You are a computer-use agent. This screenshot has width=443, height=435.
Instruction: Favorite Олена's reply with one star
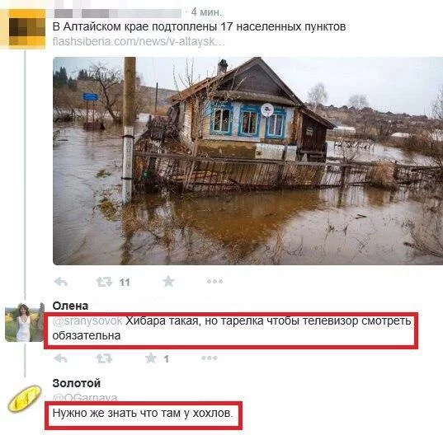tap(151, 358)
